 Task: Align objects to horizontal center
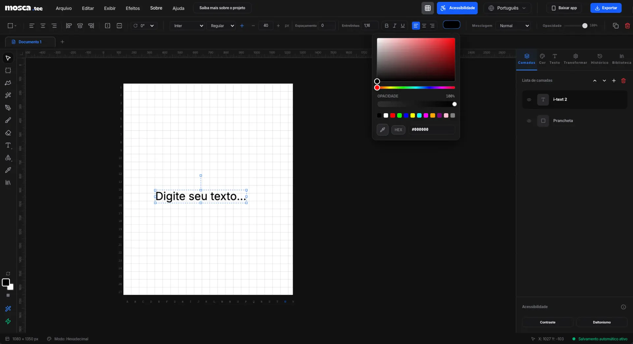pos(80,26)
